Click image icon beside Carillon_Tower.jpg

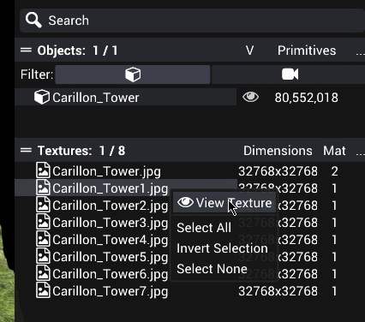[43, 170]
